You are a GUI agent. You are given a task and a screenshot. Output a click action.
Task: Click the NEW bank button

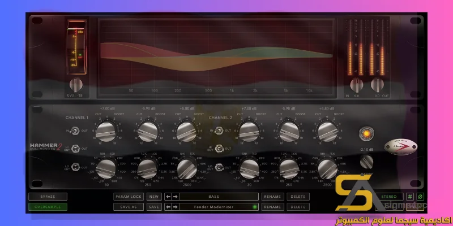154,197
